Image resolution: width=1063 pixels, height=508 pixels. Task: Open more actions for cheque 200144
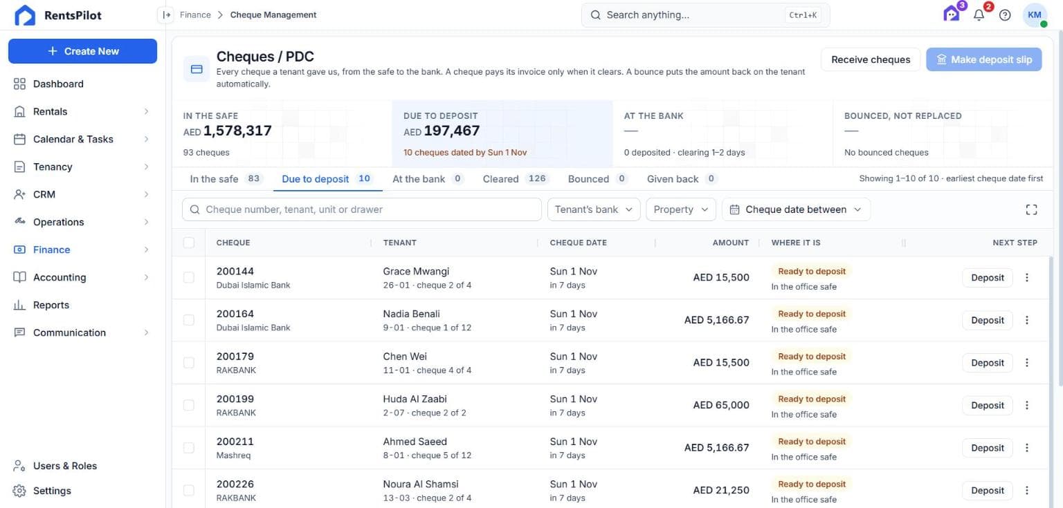[x=1027, y=278]
